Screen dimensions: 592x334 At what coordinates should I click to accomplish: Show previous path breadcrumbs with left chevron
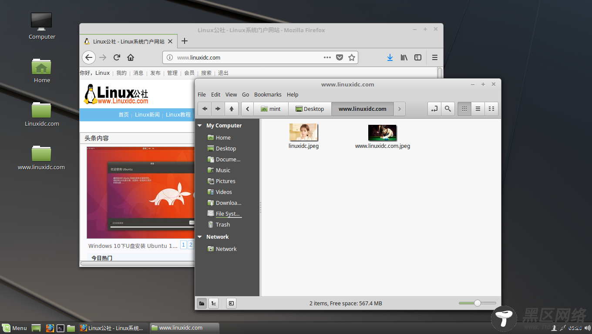click(248, 109)
